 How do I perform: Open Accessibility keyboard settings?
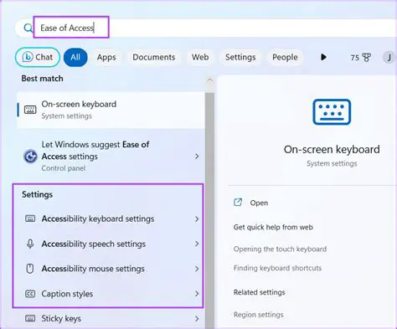click(111, 218)
